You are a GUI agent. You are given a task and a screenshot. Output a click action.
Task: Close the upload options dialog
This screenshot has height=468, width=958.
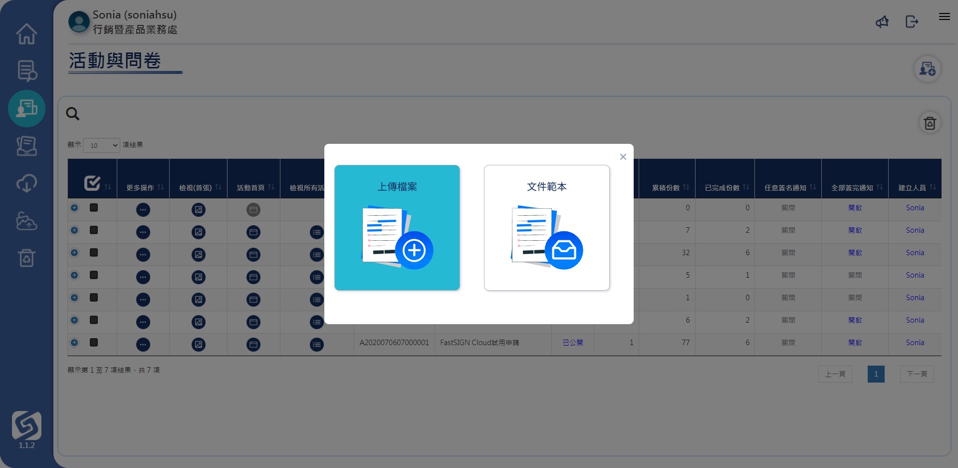623,157
